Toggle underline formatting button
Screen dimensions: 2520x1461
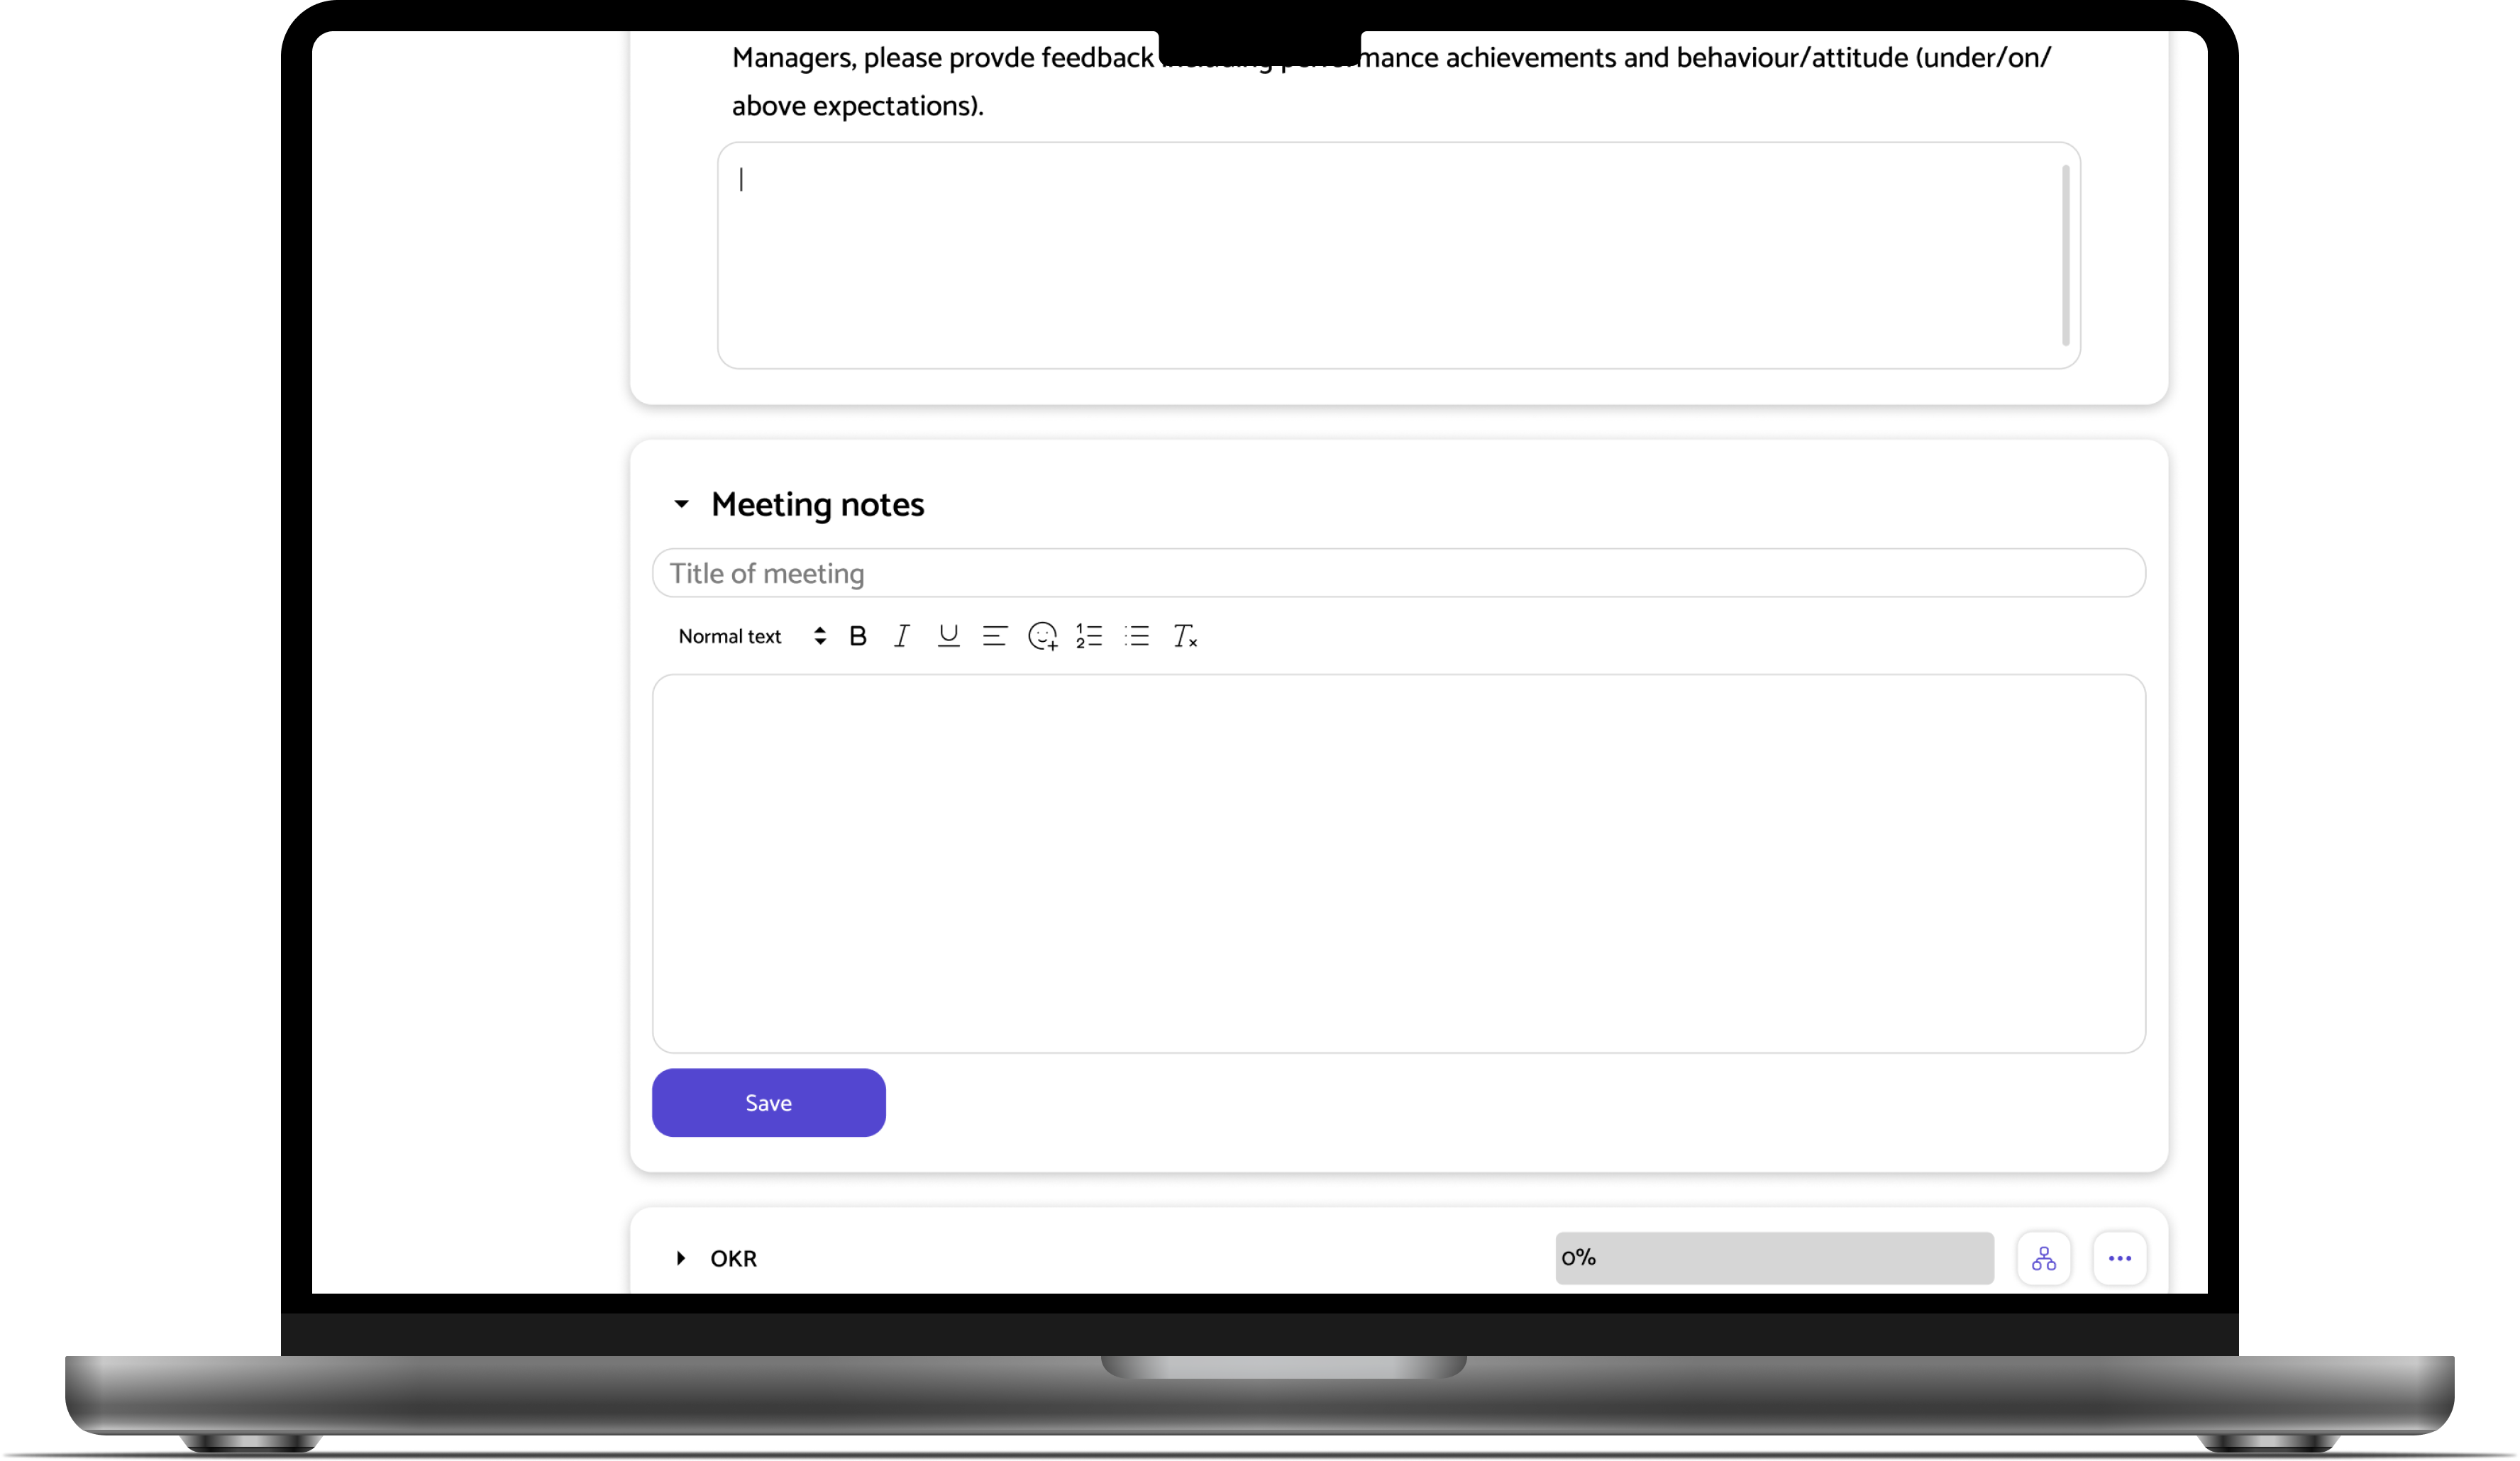tap(948, 636)
